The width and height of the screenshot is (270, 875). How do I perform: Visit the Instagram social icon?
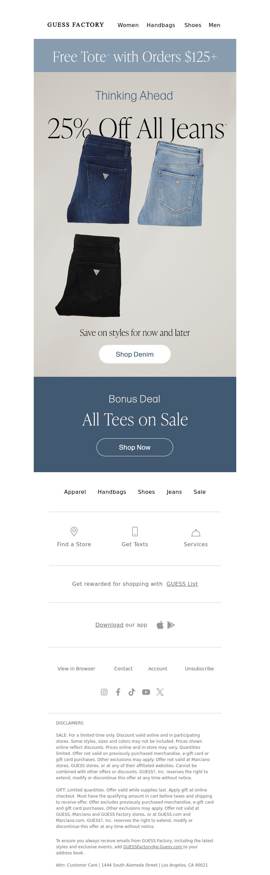104,692
